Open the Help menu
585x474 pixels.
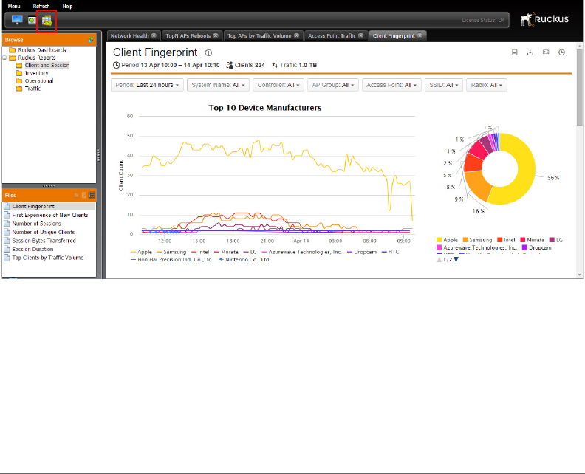tap(67, 7)
